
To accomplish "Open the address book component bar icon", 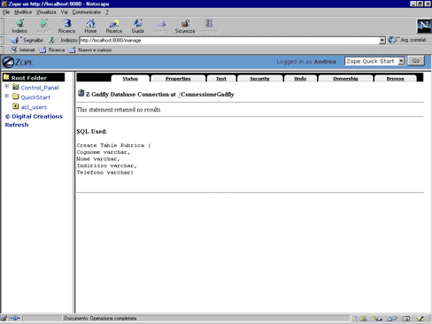I will click(x=406, y=319).
